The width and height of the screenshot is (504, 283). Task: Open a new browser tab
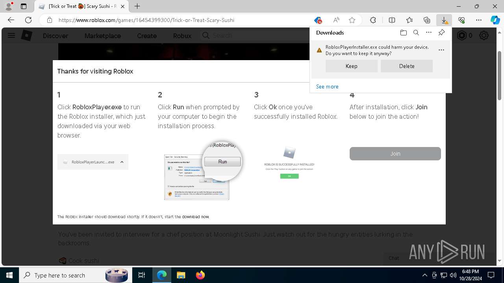pyautogui.click(x=137, y=6)
